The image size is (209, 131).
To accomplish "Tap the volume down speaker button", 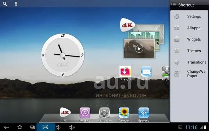I will 58,127.
